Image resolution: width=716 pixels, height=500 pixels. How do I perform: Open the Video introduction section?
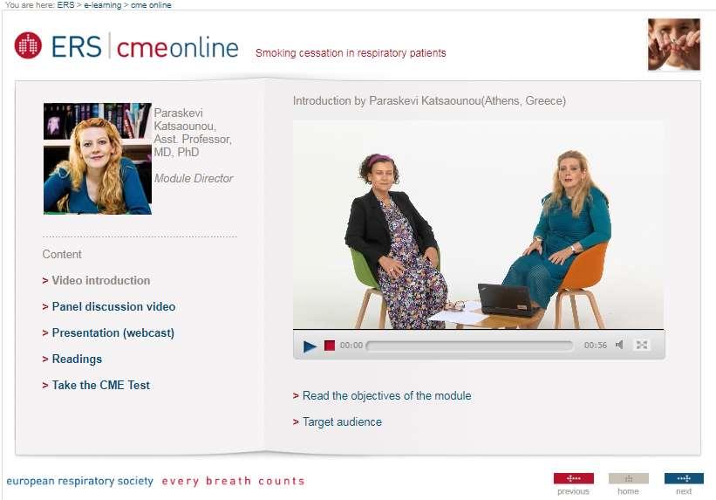pos(101,281)
